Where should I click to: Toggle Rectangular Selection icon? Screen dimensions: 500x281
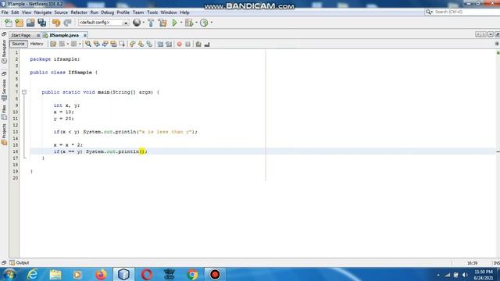click(122, 44)
